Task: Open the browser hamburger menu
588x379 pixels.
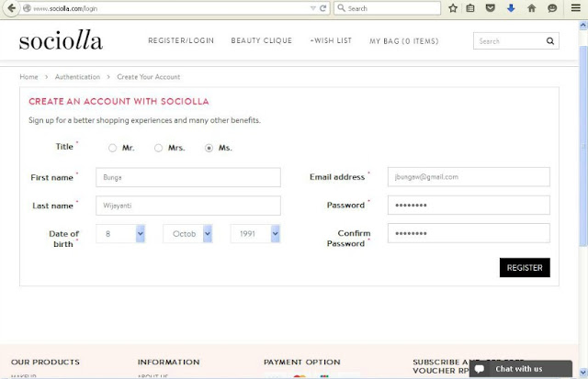Action: (576, 8)
